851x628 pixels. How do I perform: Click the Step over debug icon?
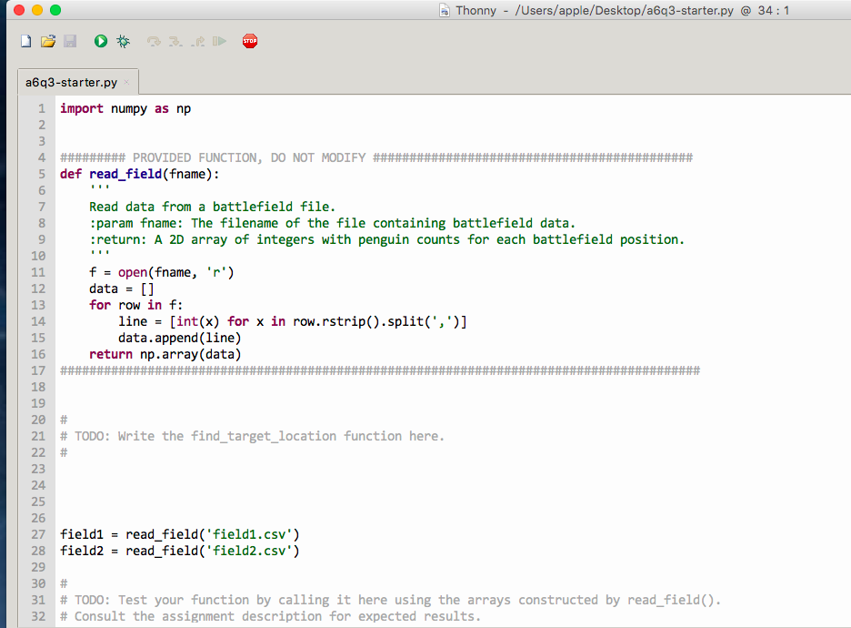click(154, 41)
